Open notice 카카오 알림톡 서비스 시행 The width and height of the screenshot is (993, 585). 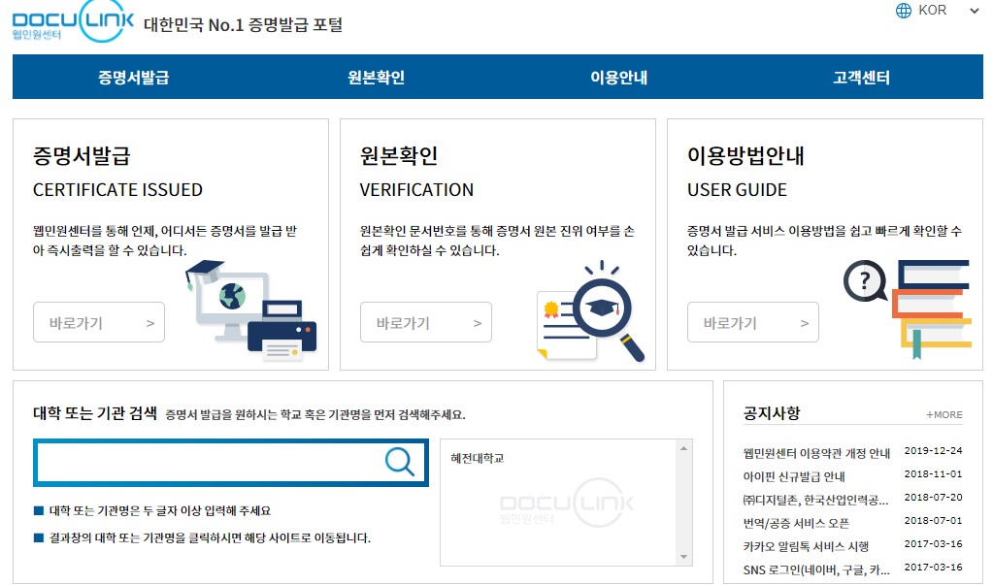point(806,546)
